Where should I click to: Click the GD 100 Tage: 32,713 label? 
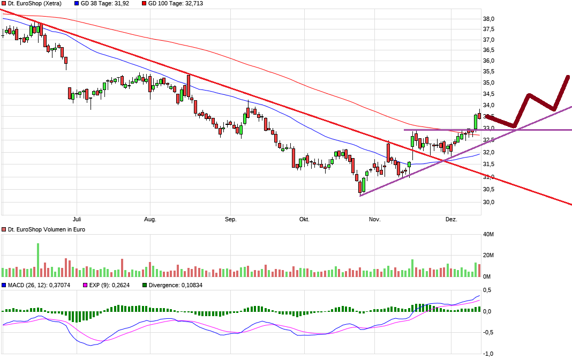tap(177, 4)
